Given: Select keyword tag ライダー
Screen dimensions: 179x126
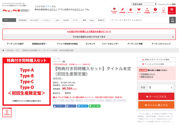Looking at the screenshot, I should pyautogui.click(x=76, y=20).
